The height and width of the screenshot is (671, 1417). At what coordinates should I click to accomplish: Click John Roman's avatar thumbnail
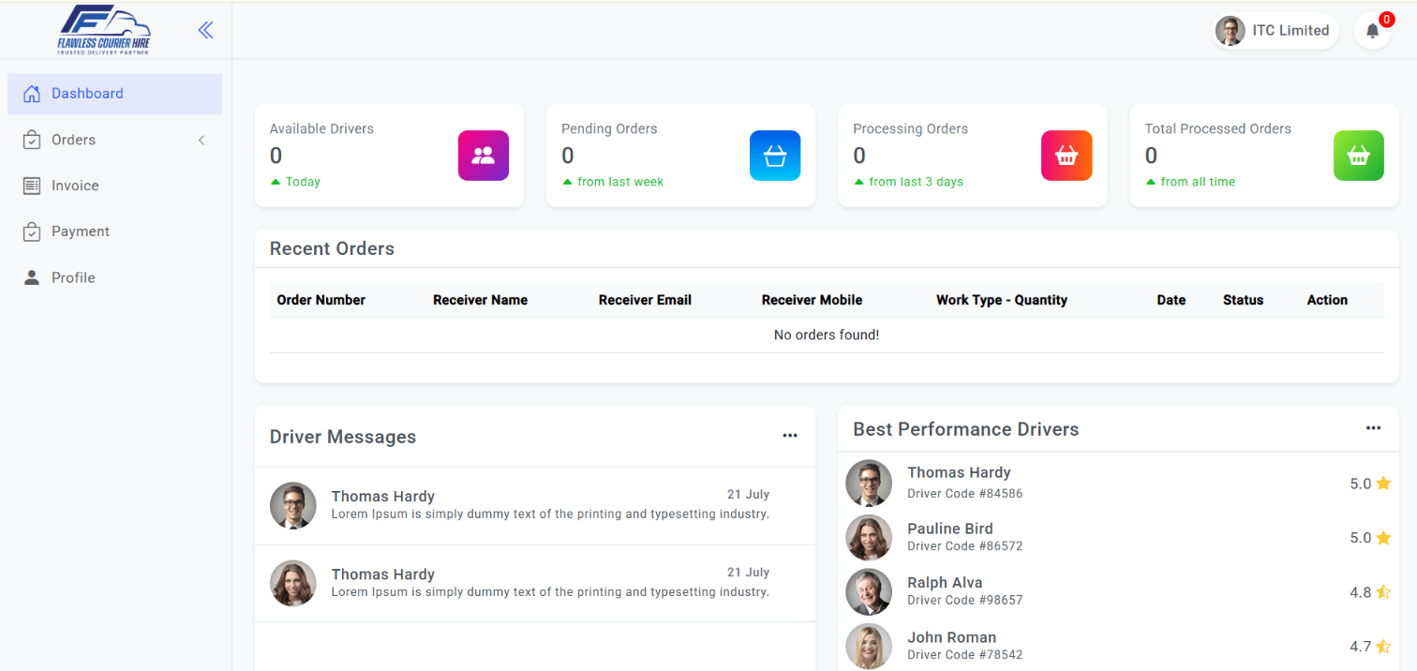point(869,647)
